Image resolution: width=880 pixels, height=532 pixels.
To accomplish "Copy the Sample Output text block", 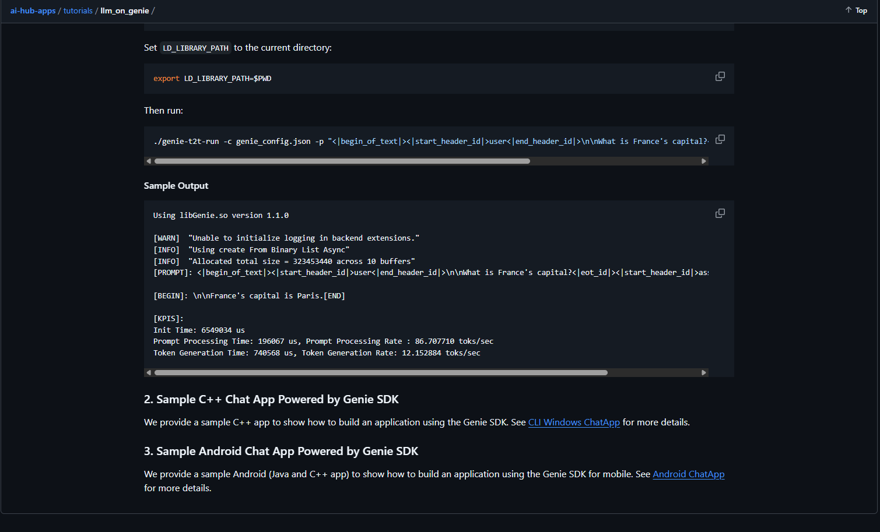I will point(720,213).
